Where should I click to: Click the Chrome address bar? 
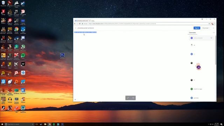coord(146,23)
